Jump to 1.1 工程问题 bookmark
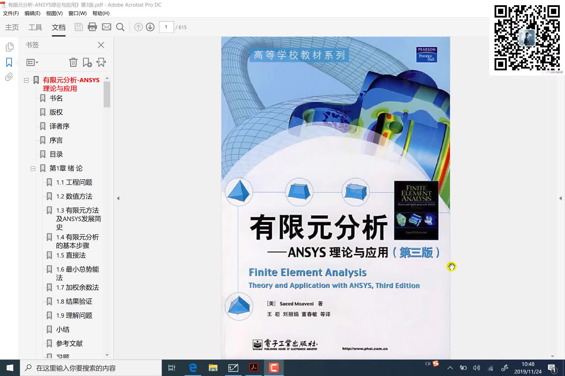This screenshot has height=376, width=565. 74,182
